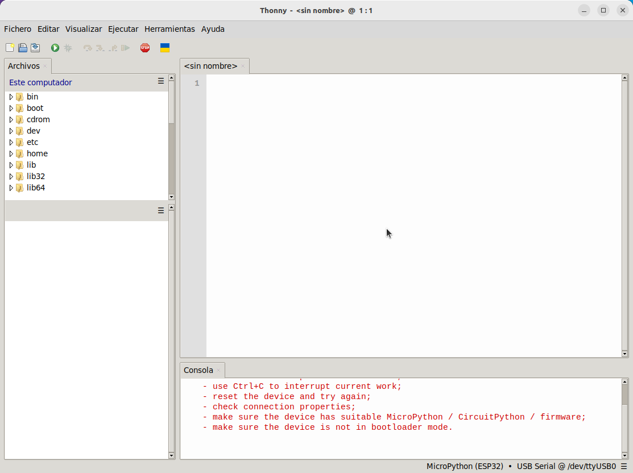Expand the lib32 folder
Image resolution: width=633 pixels, height=473 pixels.
point(11,176)
